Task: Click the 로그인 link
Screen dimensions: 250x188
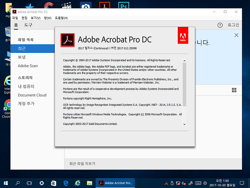Action: [x=233, y=25]
